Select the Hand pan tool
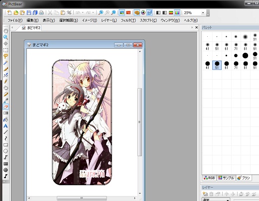Screen dimensions: 259x201 [x=5, y=31]
